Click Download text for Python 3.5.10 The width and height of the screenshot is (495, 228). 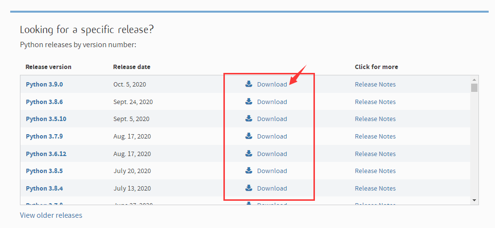[272, 119]
